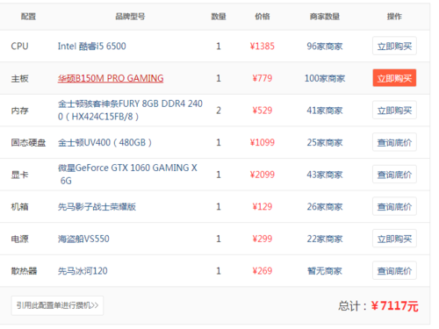Click the 主板 category label
The height and width of the screenshot is (329, 439).
pos(19,78)
